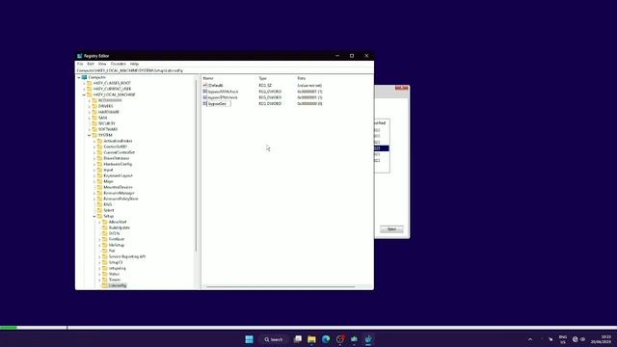Click the values pane horizontal scrollbar
Viewport: 617px width, 347px height.
pos(281,287)
